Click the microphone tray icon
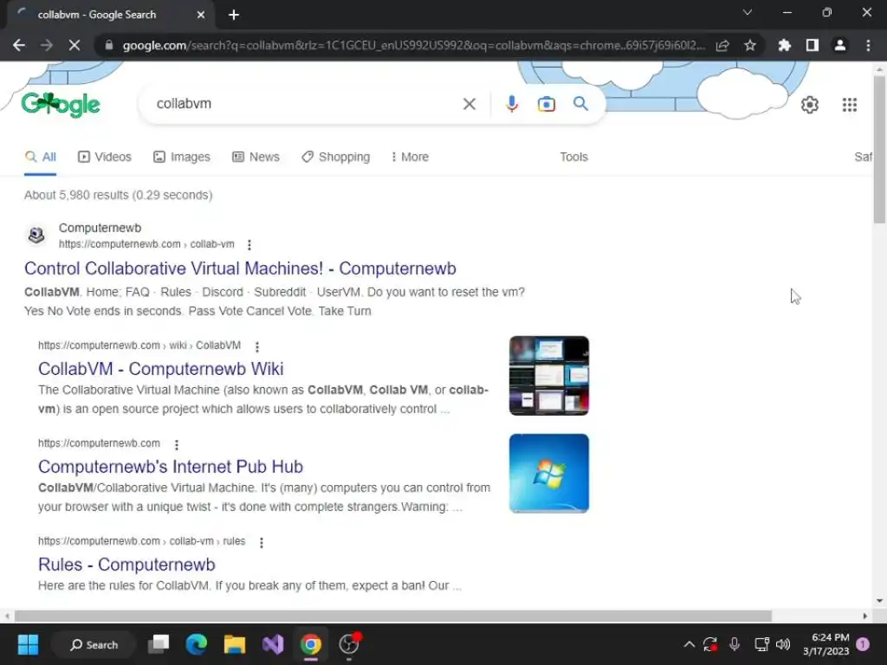 pos(735,644)
